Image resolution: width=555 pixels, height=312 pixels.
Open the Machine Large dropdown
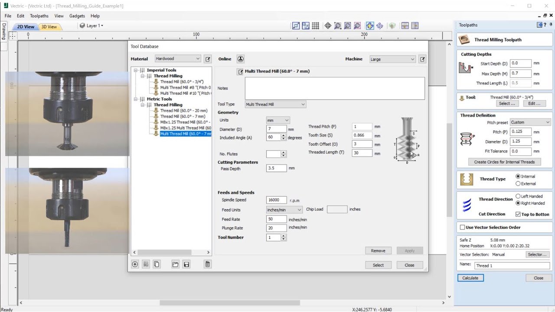point(392,59)
